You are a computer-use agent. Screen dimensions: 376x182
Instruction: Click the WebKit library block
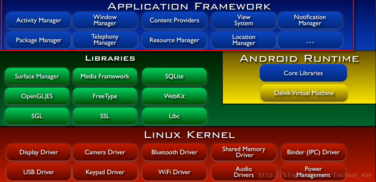point(174,96)
